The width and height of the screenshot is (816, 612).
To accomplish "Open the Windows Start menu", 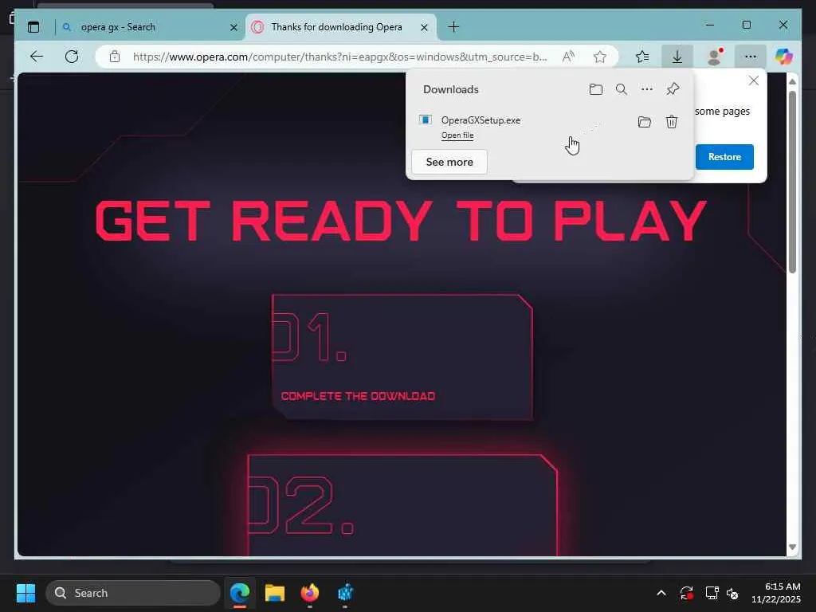I will 25,593.
